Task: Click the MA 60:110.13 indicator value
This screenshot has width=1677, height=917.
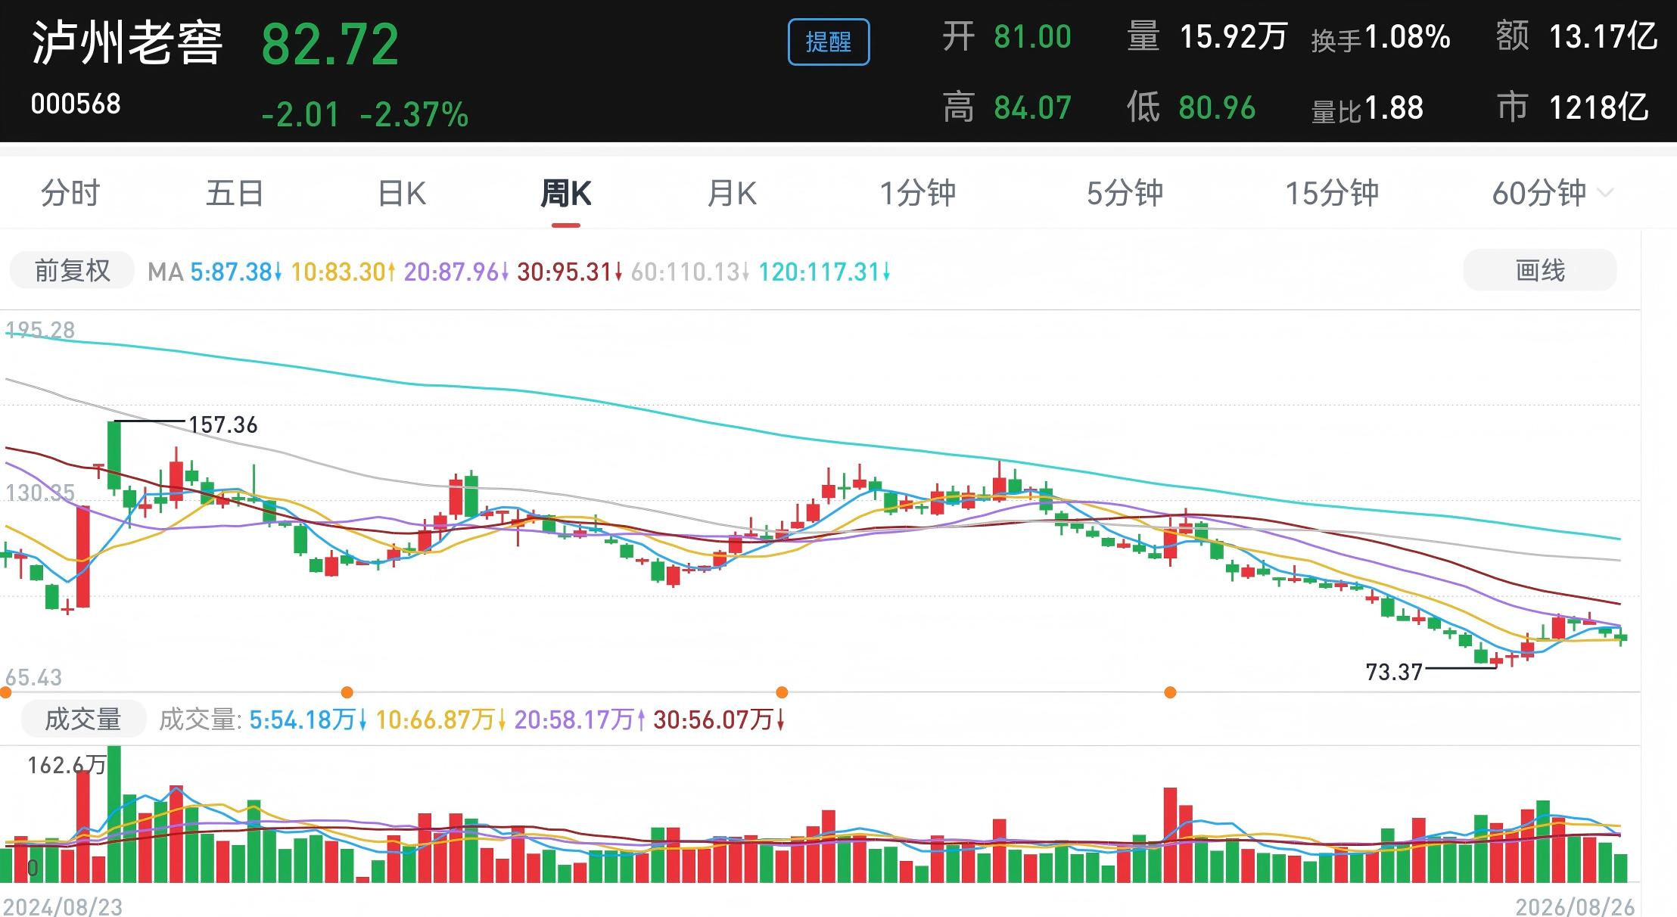Action: pyautogui.click(x=690, y=272)
